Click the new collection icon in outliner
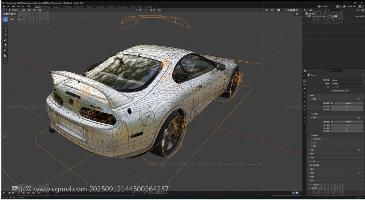 [362, 10]
